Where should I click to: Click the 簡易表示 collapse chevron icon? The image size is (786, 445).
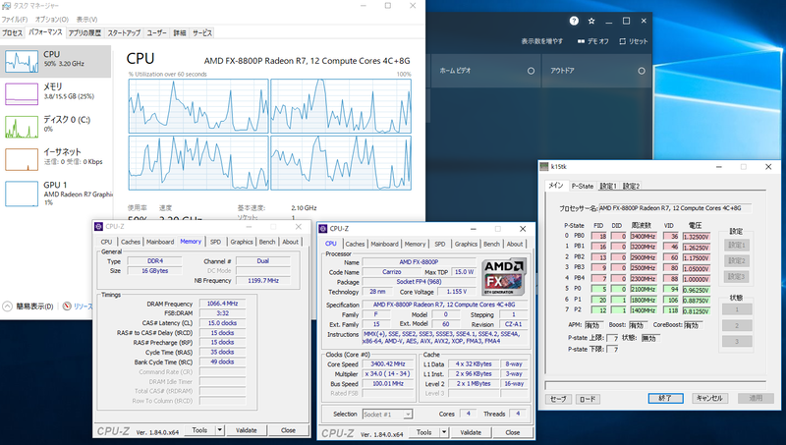click(8, 306)
